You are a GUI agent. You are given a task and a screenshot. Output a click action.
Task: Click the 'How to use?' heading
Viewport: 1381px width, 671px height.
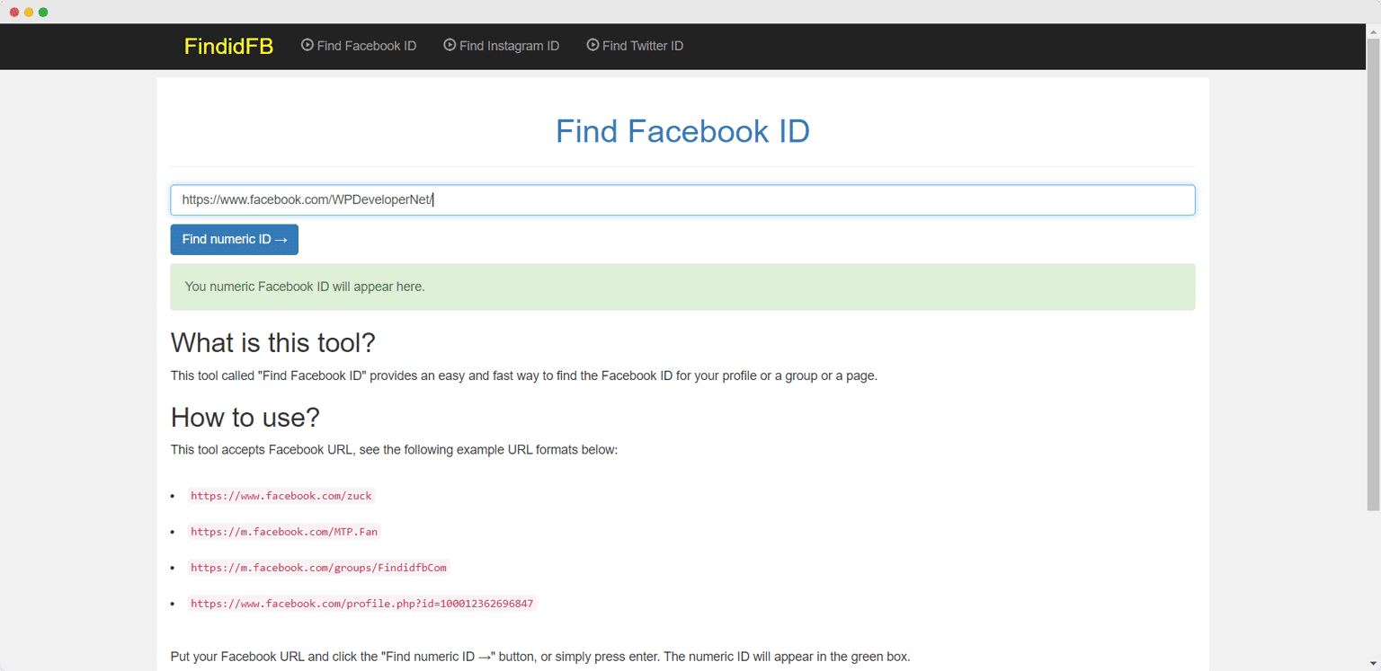click(x=245, y=418)
